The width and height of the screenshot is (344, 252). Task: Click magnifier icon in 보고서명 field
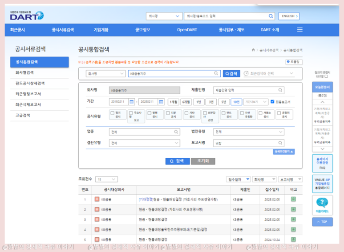(x=280, y=143)
